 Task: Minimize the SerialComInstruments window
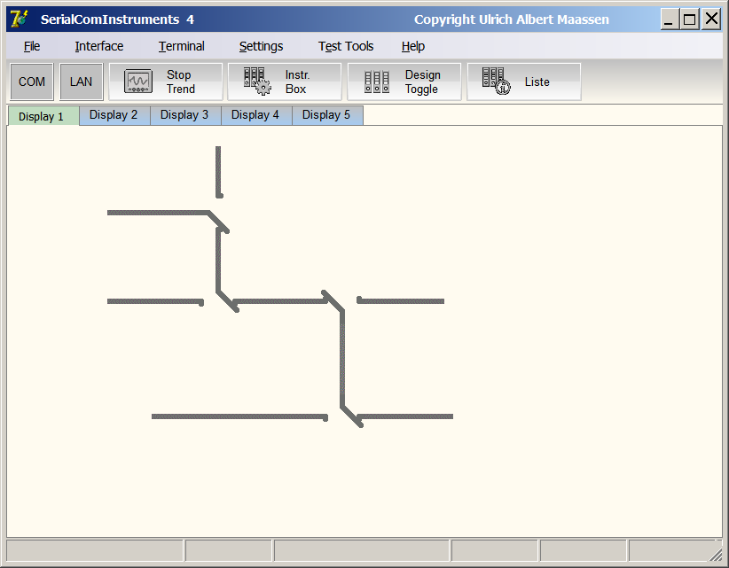click(669, 19)
